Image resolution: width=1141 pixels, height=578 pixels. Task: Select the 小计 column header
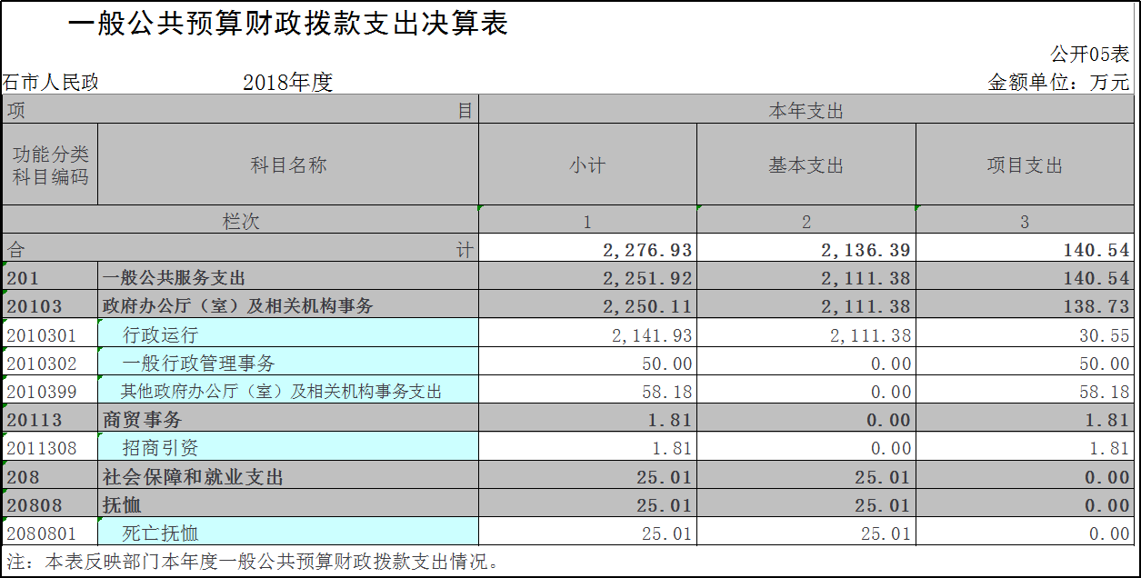click(587, 165)
